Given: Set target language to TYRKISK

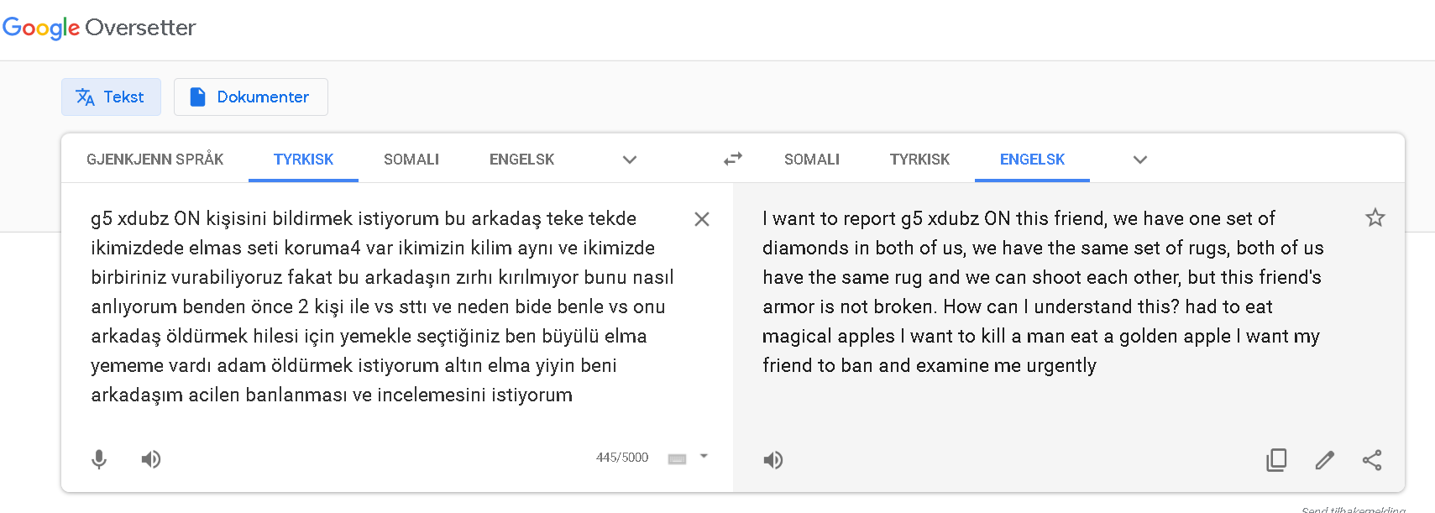Looking at the screenshot, I should click(x=919, y=159).
